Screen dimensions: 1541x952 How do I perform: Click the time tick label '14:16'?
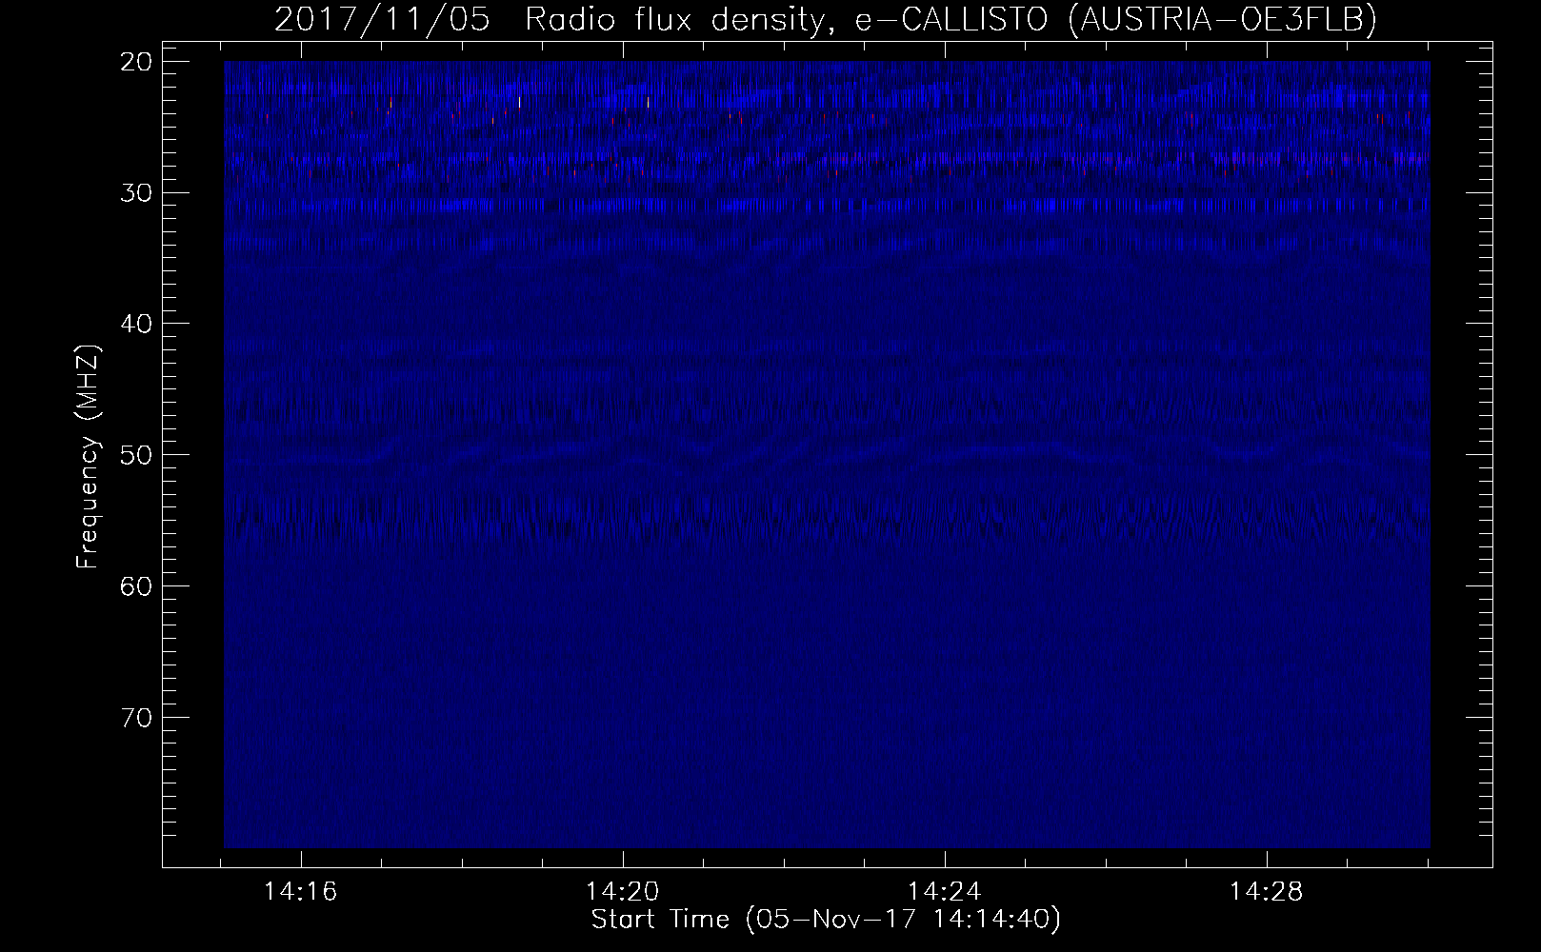[301, 893]
